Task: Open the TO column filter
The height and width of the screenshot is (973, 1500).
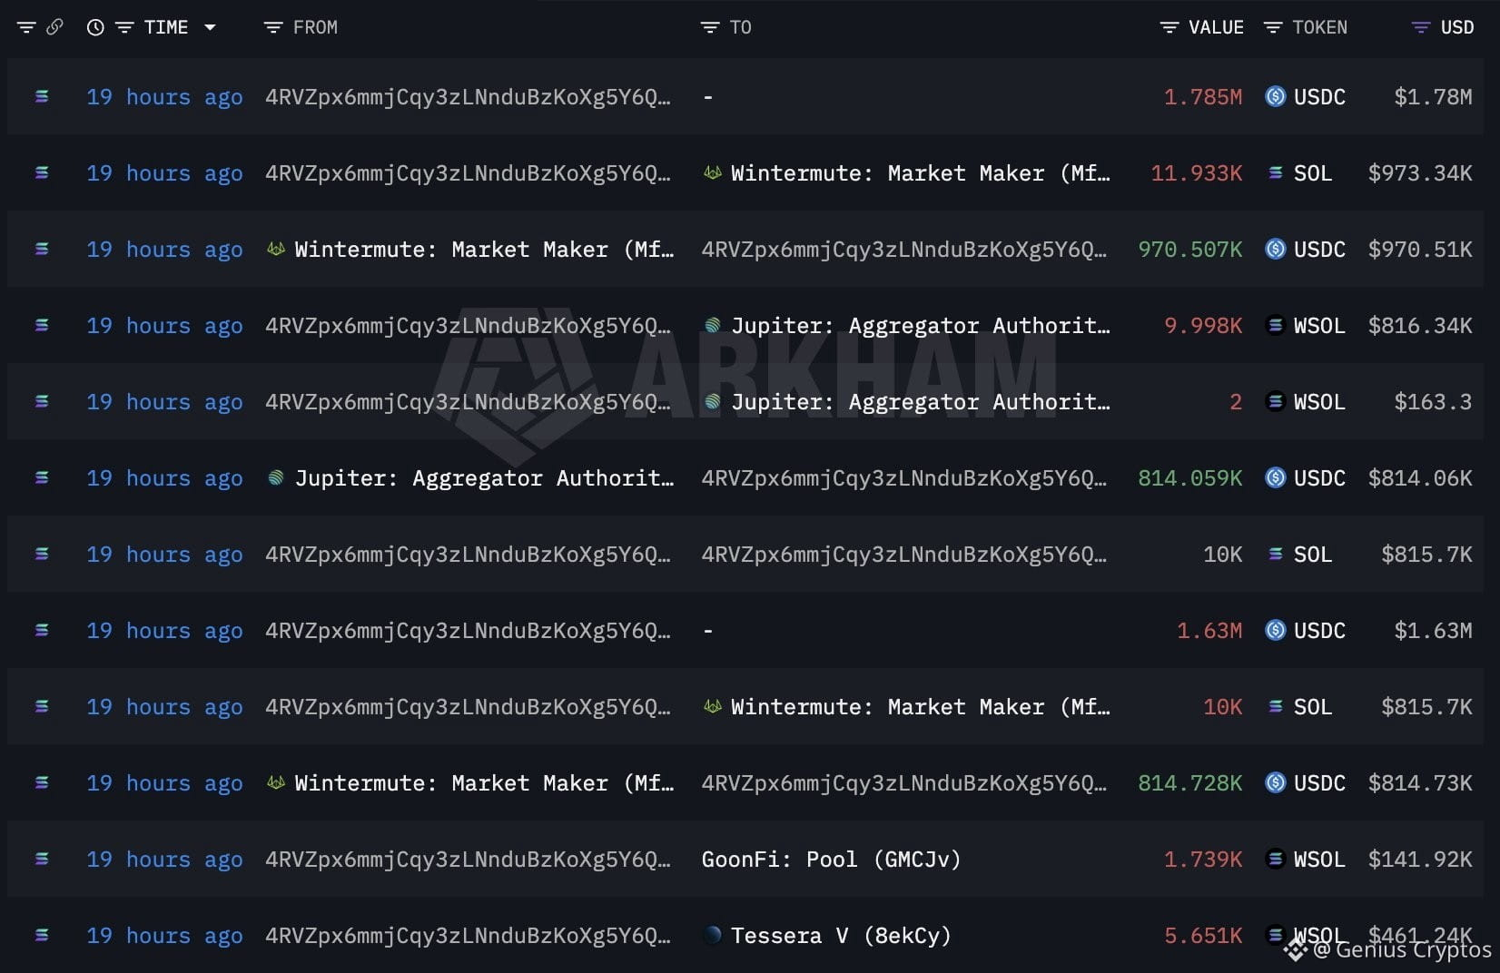Action: click(x=710, y=27)
